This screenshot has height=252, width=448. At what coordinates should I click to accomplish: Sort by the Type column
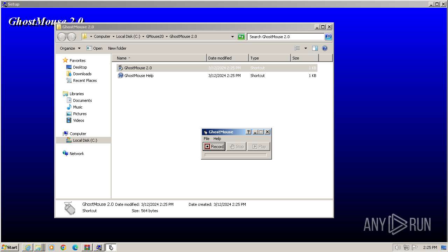270,58
